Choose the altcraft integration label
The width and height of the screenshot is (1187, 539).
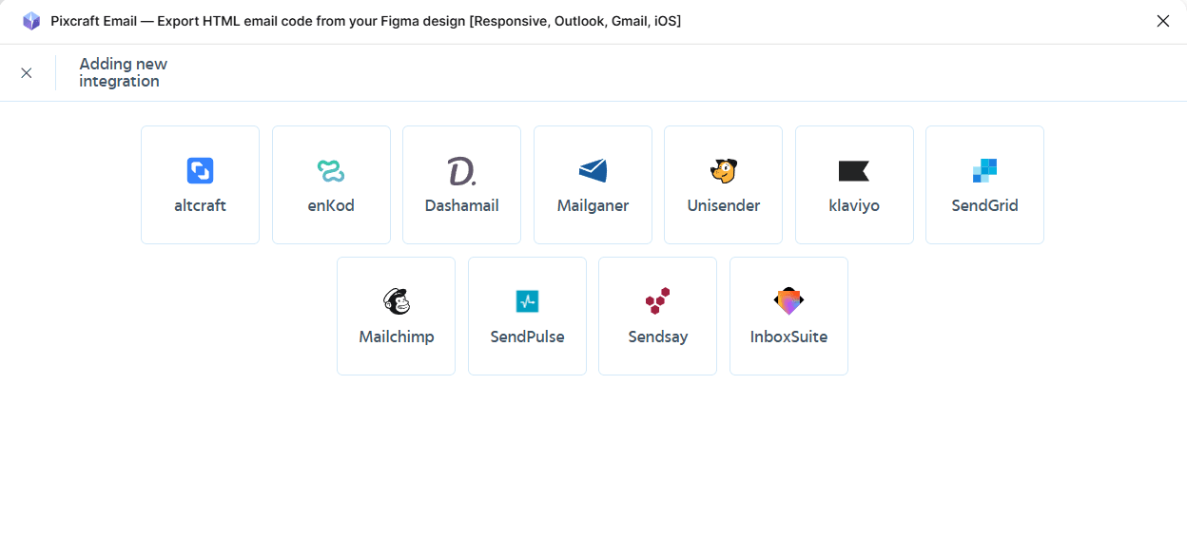[x=200, y=205]
